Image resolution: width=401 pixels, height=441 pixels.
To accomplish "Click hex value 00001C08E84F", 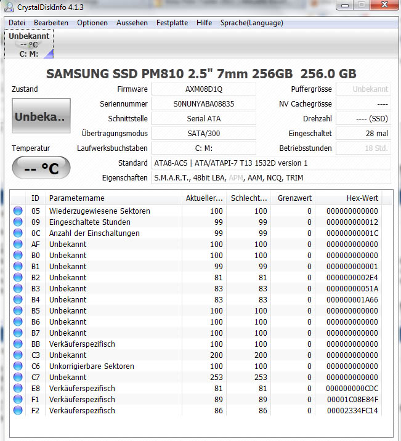I will [x=352, y=400].
